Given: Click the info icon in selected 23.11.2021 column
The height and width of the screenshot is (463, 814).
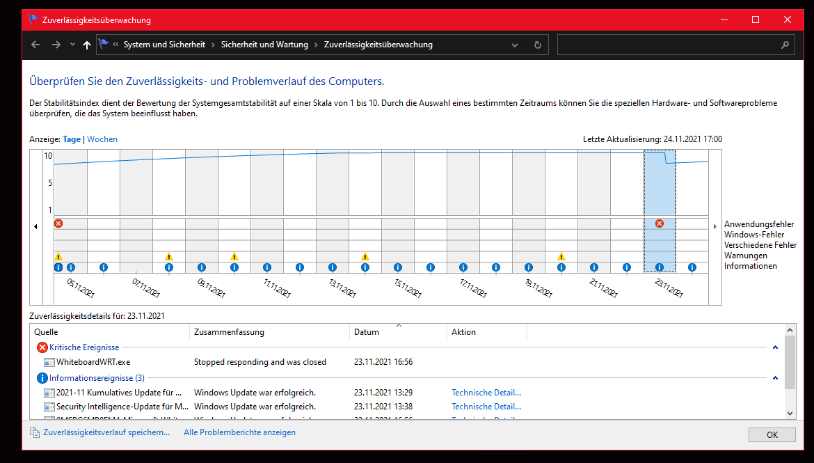Looking at the screenshot, I should pos(660,267).
